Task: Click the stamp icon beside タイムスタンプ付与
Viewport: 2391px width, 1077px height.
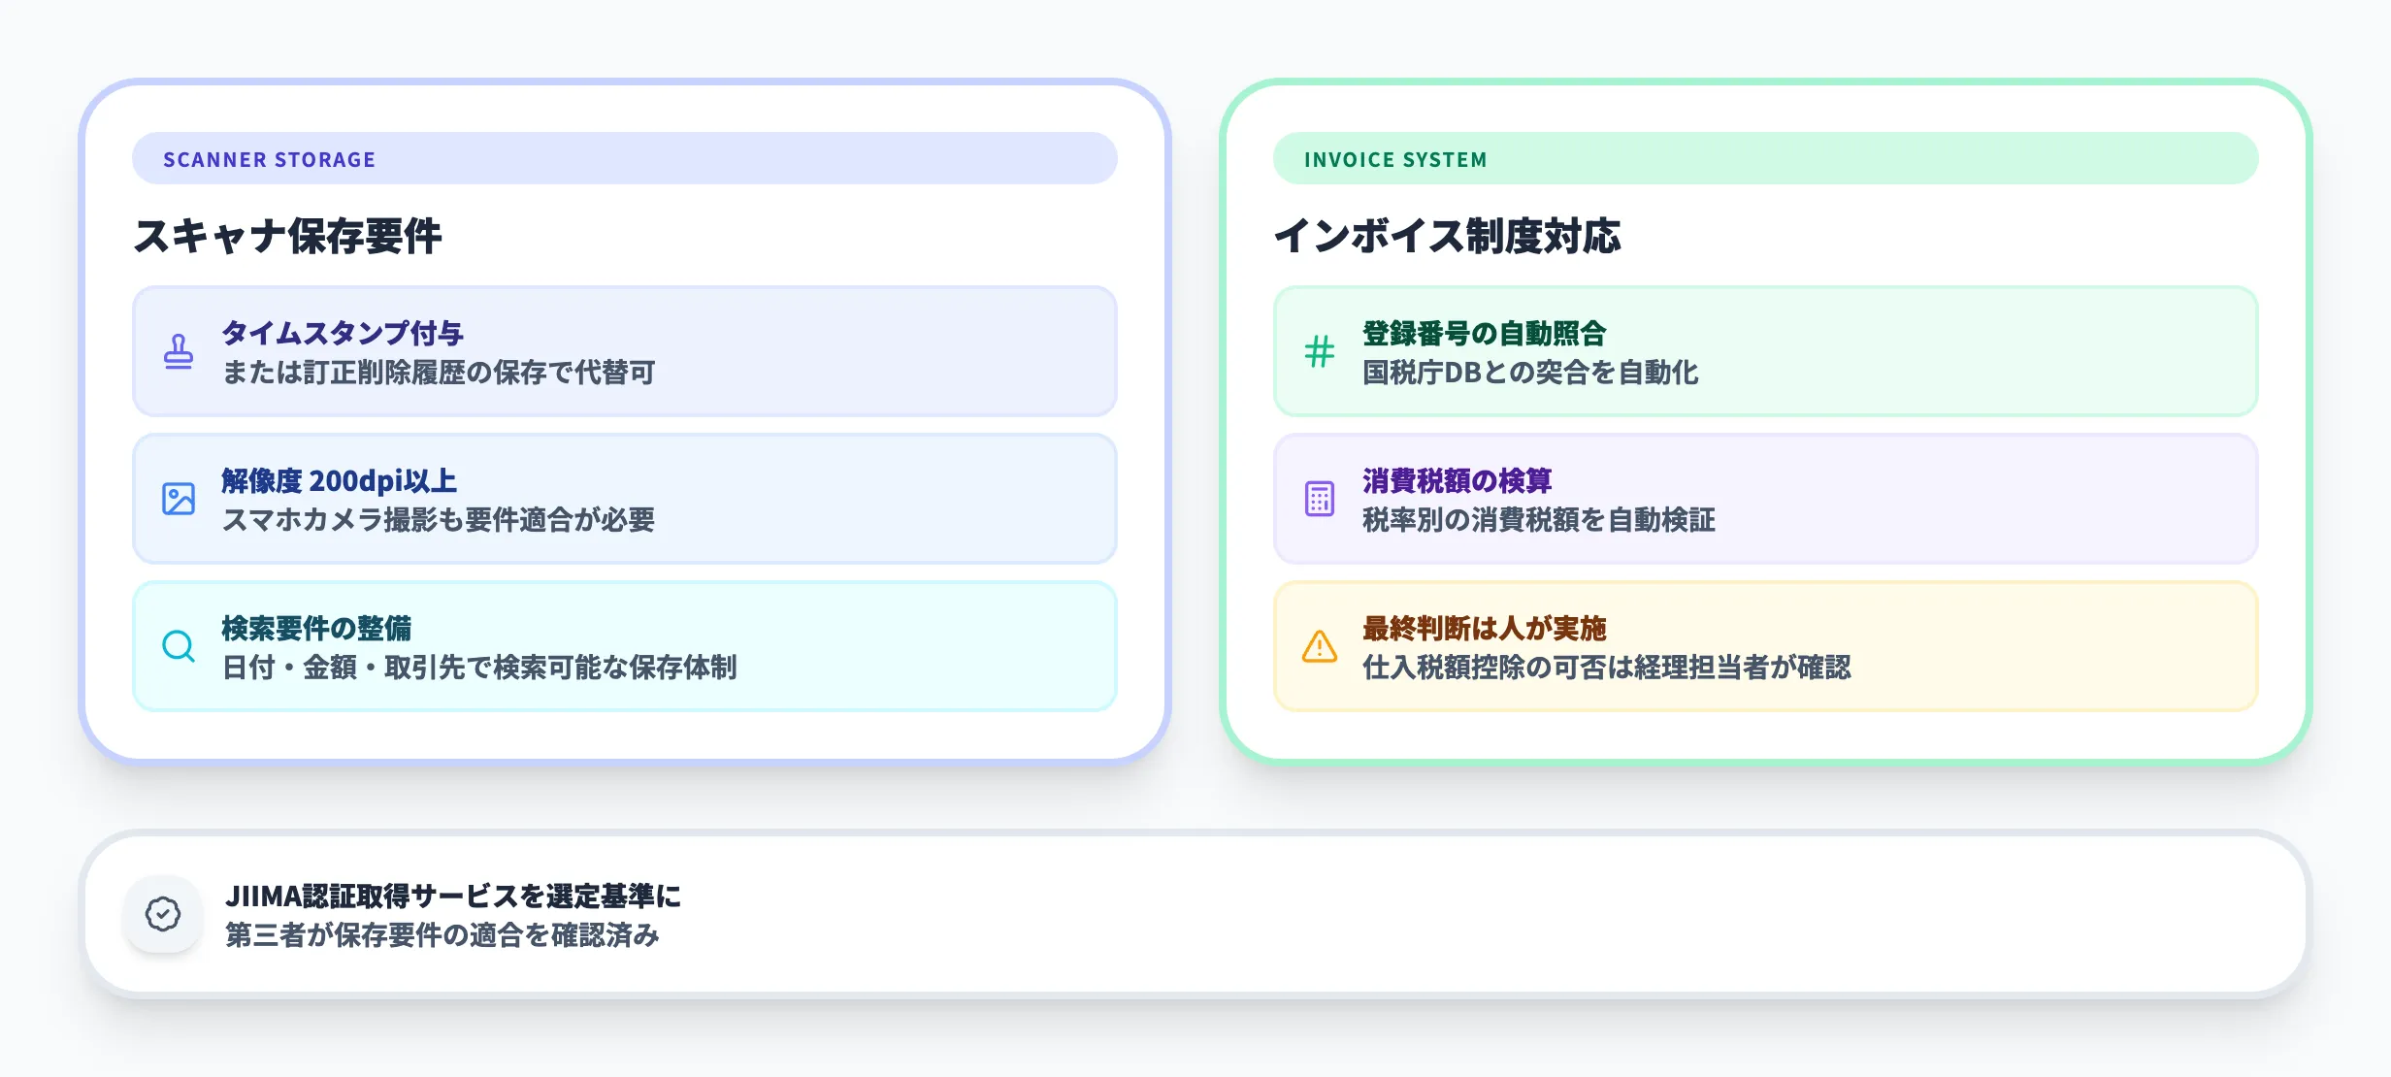Action: tap(179, 351)
